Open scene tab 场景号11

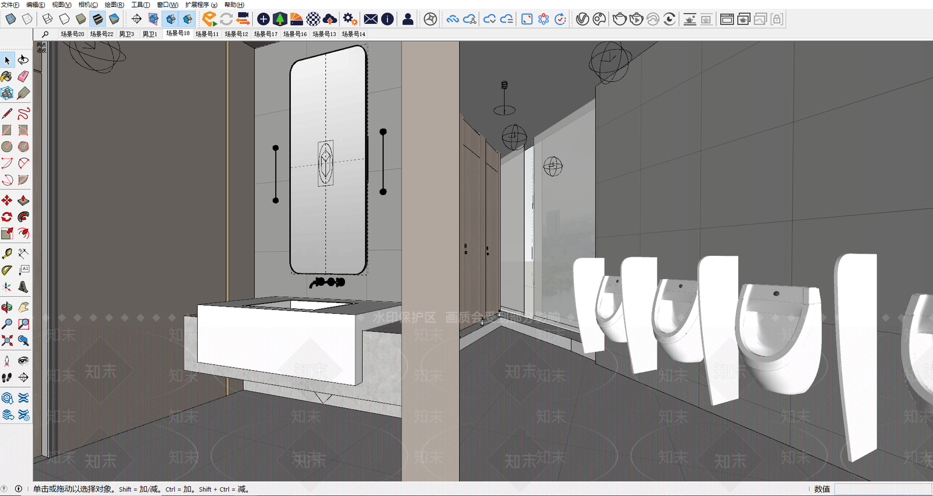tap(207, 34)
